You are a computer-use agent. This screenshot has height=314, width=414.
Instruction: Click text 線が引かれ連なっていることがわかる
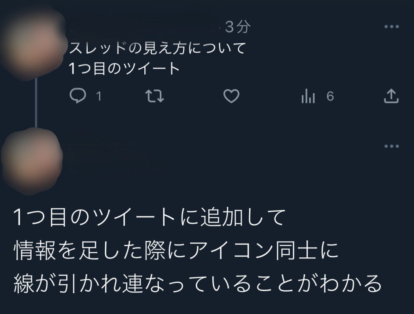[x=197, y=284]
